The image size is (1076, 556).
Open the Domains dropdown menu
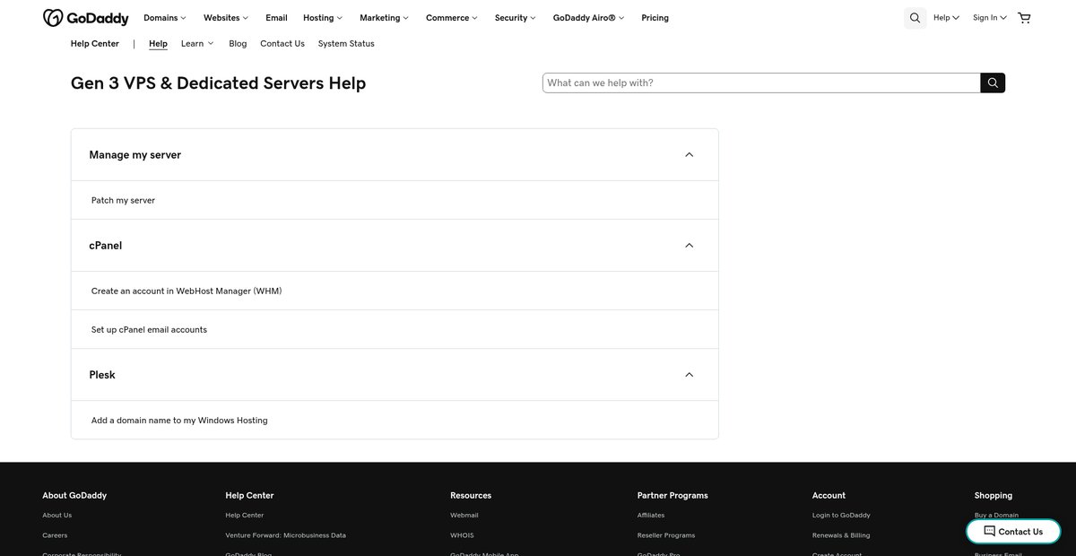point(165,18)
